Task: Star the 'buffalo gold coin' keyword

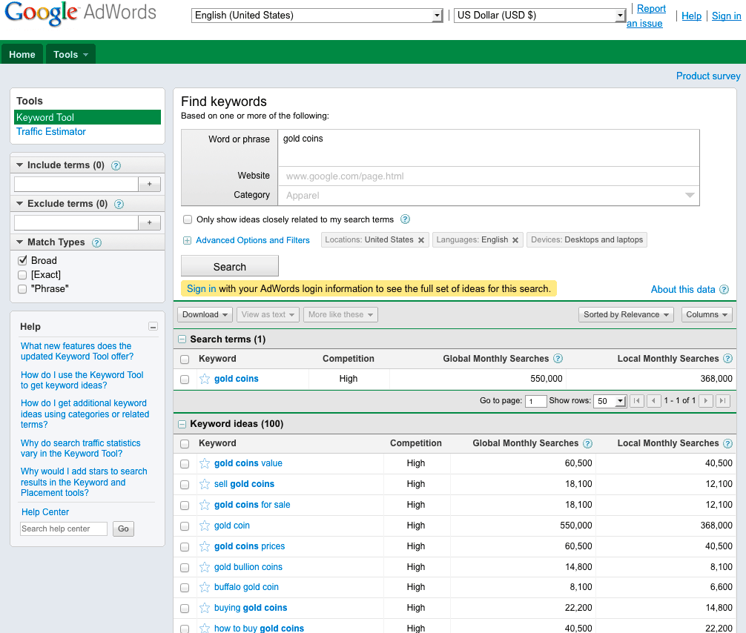Action: click(205, 587)
